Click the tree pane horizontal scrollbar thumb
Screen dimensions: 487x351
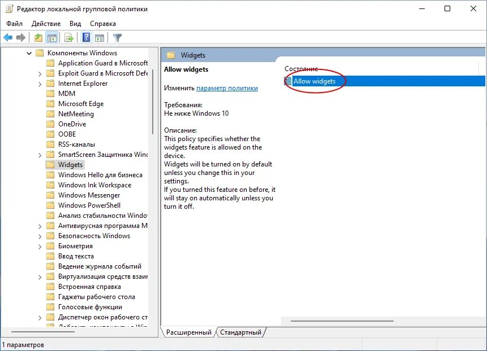(43, 332)
